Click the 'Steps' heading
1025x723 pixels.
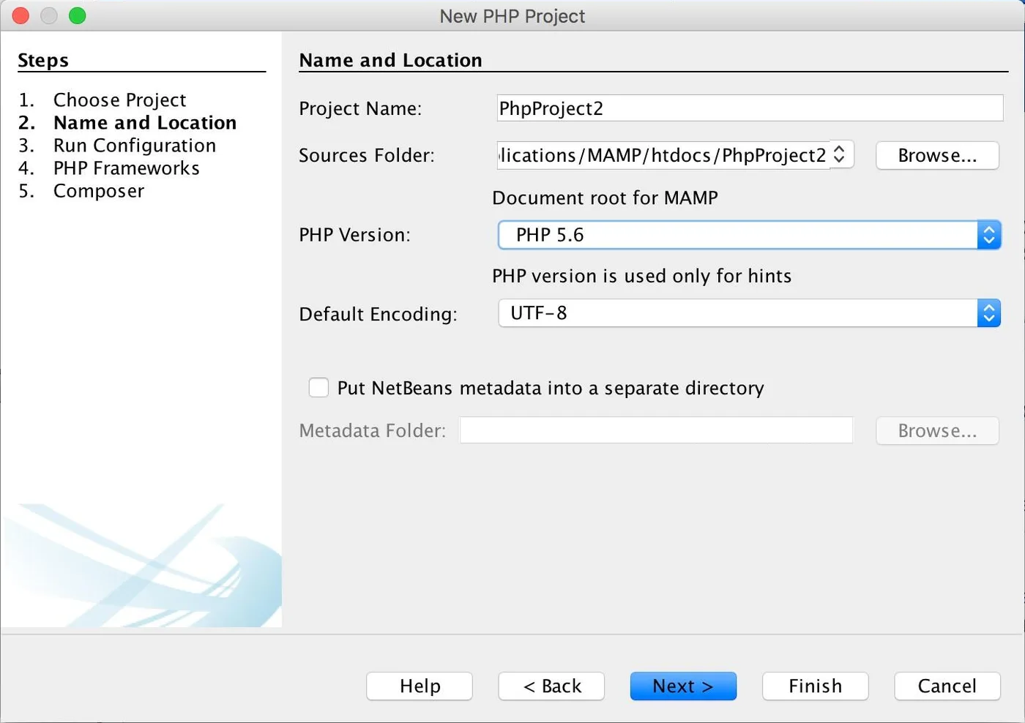click(x=43, y=60)
